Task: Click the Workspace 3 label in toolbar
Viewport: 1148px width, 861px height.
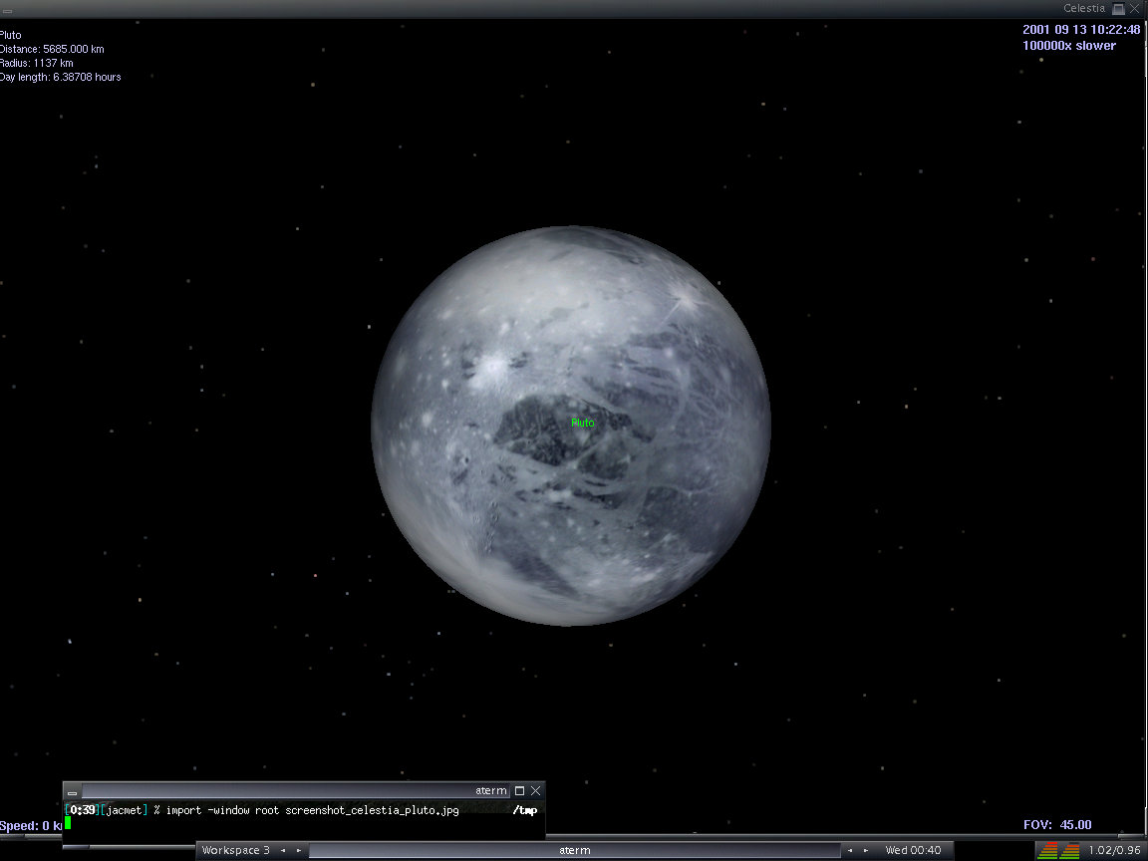Action: (x=235, y=850)
